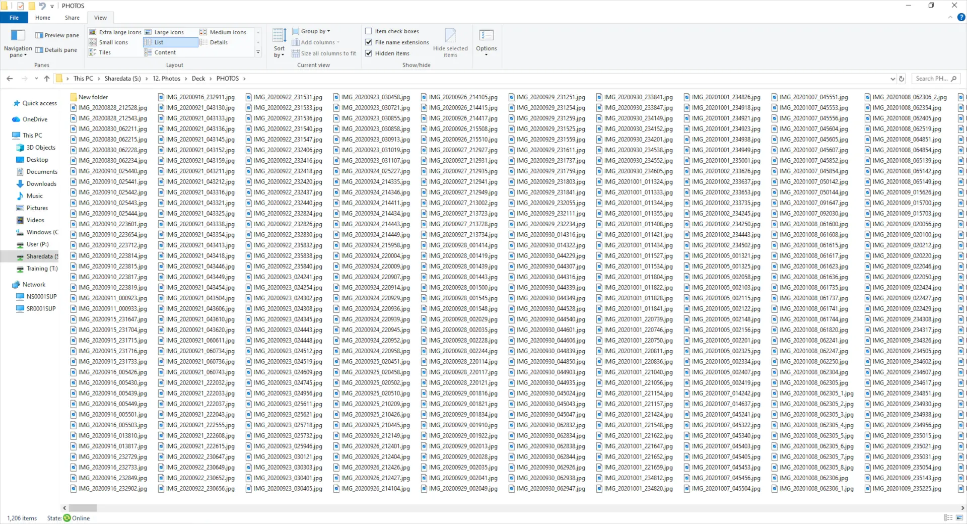Open Explorer help
The width and height of the screenshot is (967, 524).
(x=961, y=17)
